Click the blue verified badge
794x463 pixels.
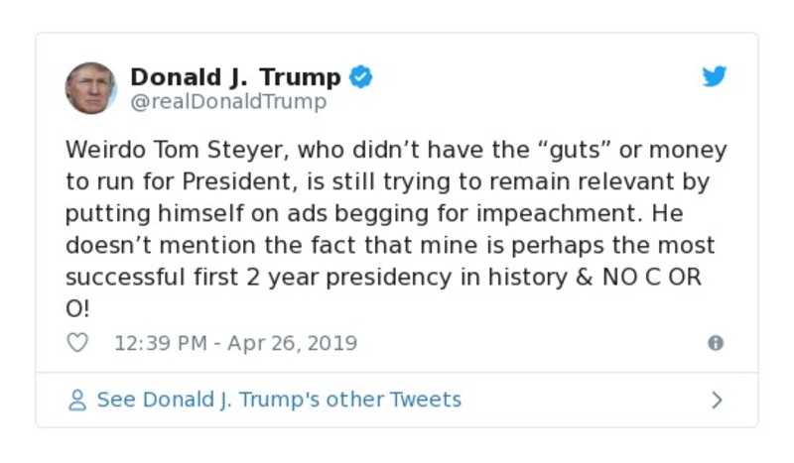(x=361, y=77)
